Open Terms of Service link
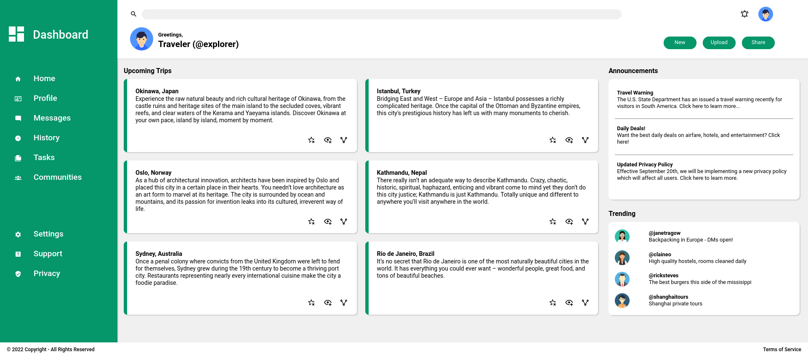The height and width of the screenshot is (355, 808). coord(782,350)
